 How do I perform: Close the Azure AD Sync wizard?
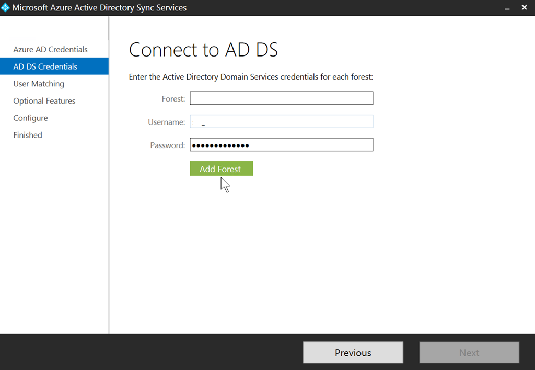pos(524,8)
